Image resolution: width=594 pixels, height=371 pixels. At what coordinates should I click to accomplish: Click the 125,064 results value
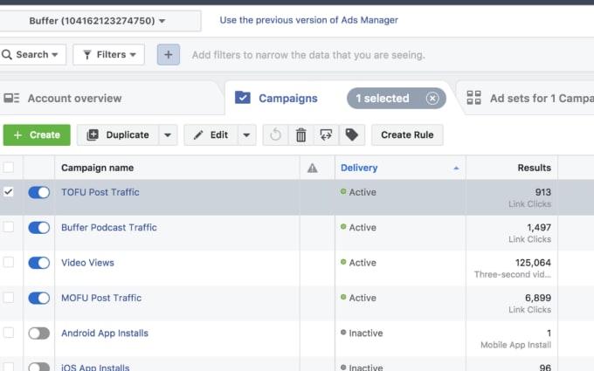coord(533,263)
